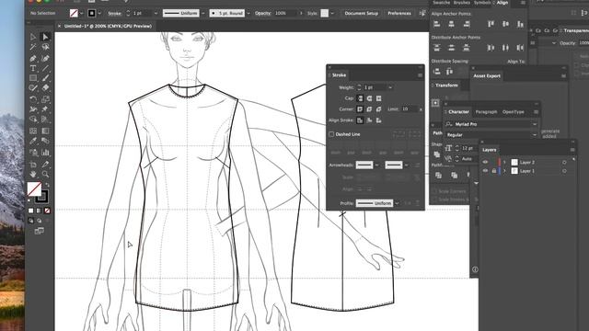589x331 pixels.
Task: Select the Scale tool
Action: (45, 99)
